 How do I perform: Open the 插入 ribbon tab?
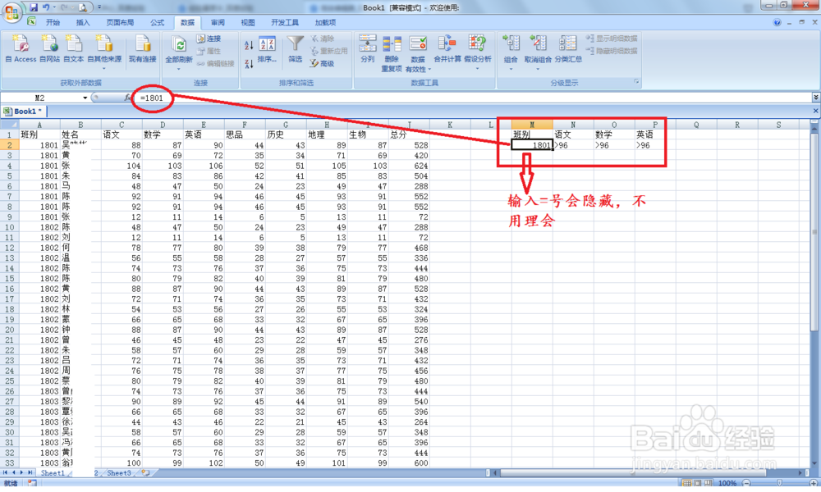(83, 22)
